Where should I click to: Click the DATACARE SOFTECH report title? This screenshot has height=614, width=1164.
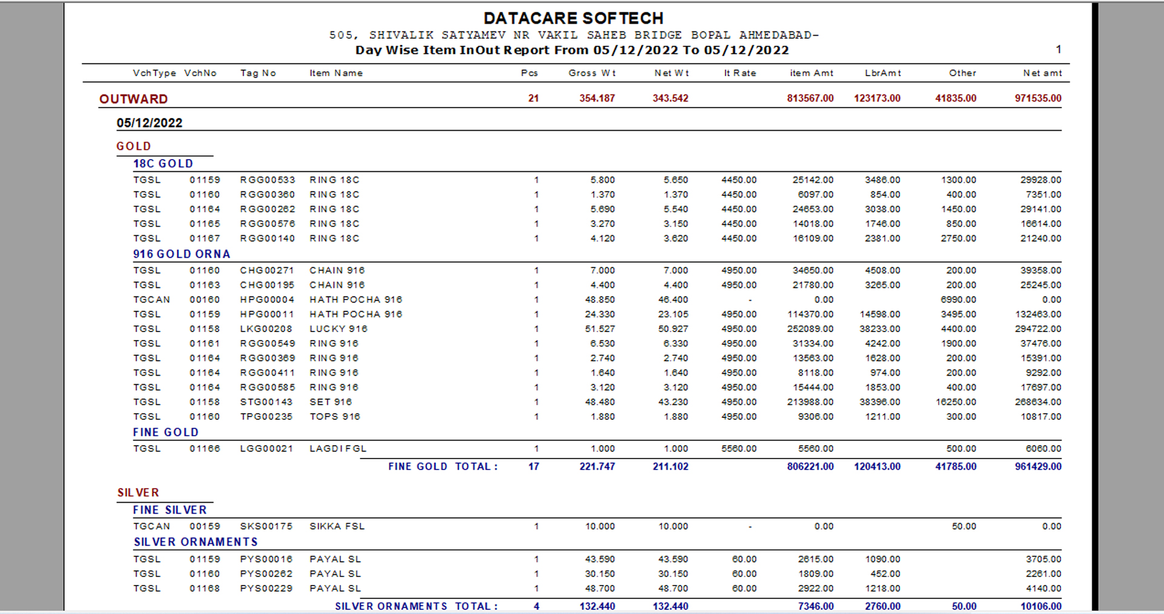[574, 18]
